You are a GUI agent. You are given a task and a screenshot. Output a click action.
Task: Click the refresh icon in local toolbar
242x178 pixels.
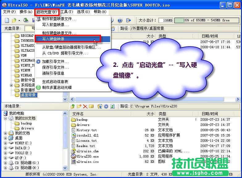[112, 106]
